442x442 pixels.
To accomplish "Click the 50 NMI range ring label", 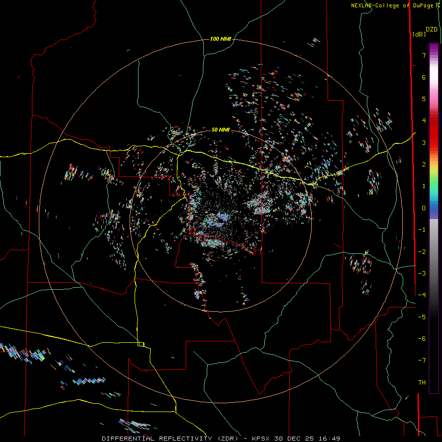I will (x=221, y=130).
